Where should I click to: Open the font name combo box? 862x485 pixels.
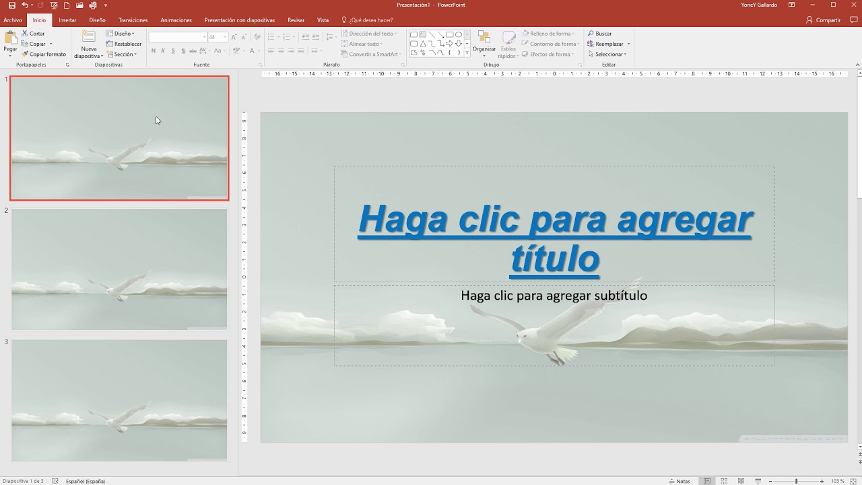(x=178, y=37)
